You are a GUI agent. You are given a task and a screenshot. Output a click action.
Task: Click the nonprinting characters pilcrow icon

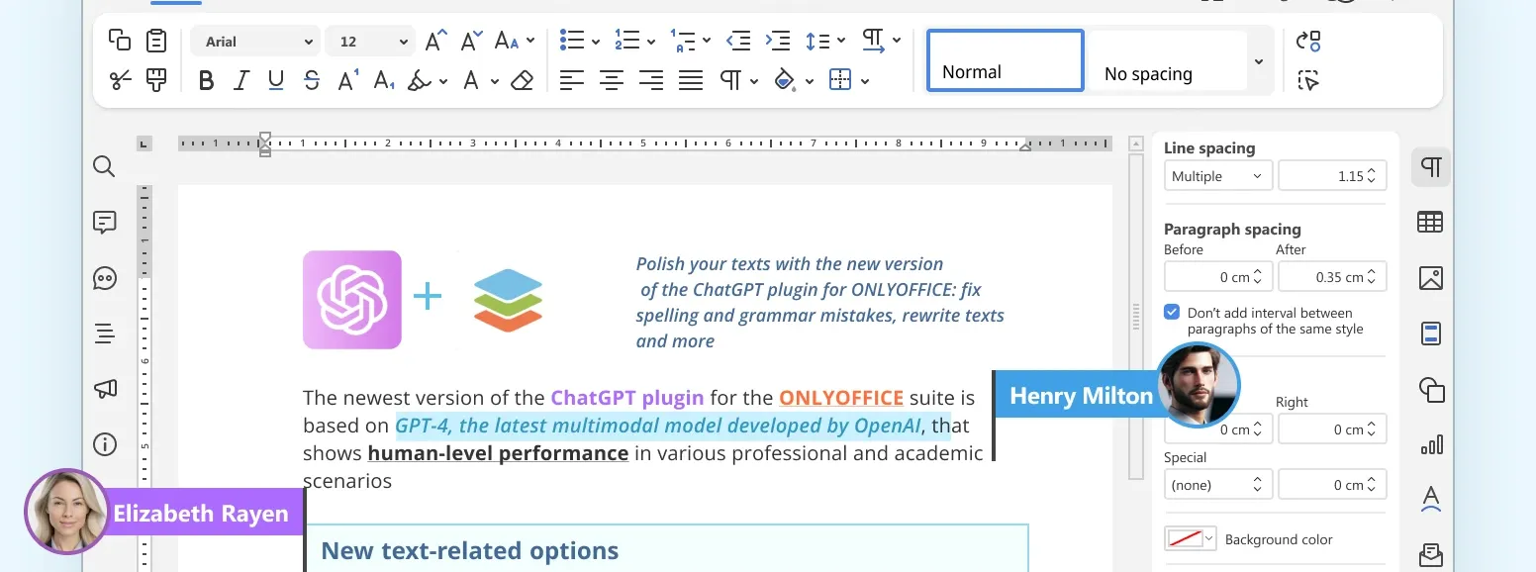(x=730, y=81)
